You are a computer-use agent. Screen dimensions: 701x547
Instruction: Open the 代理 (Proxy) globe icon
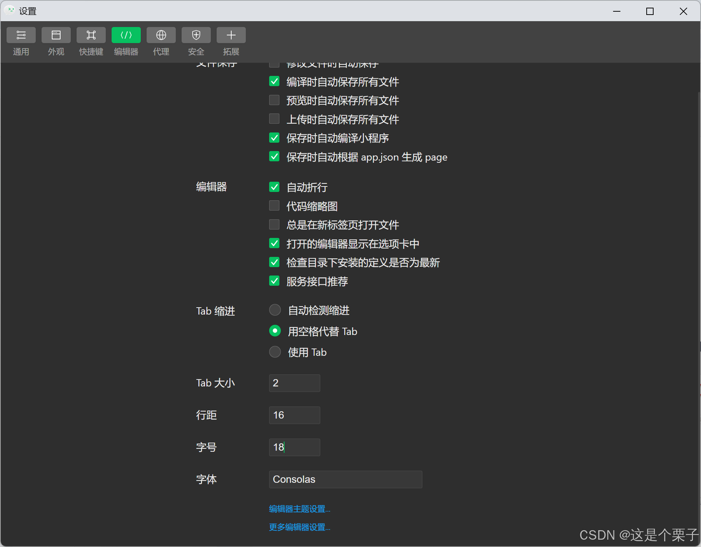161,35
